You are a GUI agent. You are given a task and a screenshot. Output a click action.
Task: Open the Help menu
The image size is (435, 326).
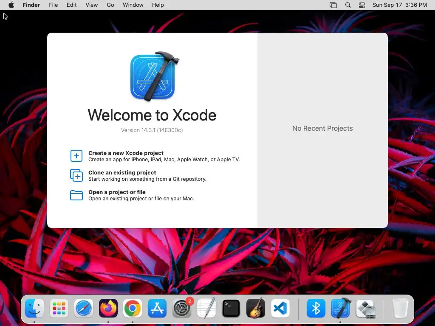158,5
